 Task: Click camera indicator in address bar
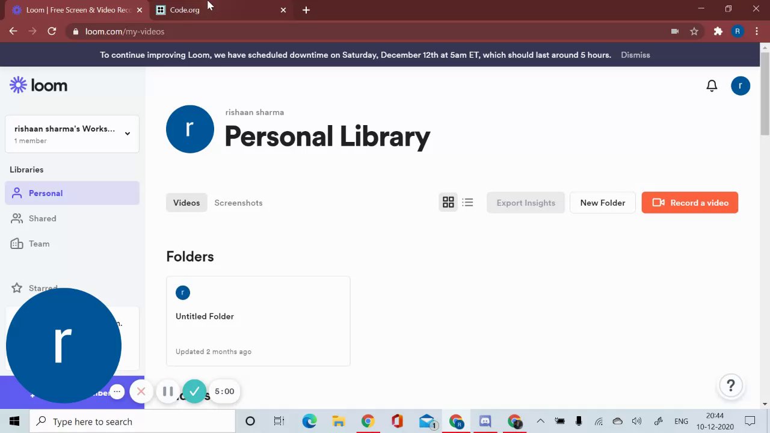tap(675, 31)
